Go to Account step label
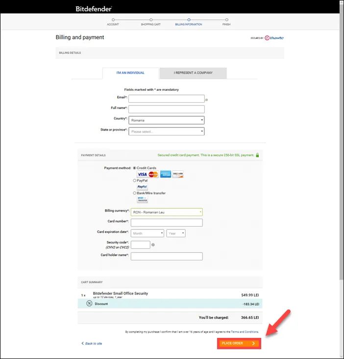The height and width of the screenshot is (359, 344). (x=113, y=24)
